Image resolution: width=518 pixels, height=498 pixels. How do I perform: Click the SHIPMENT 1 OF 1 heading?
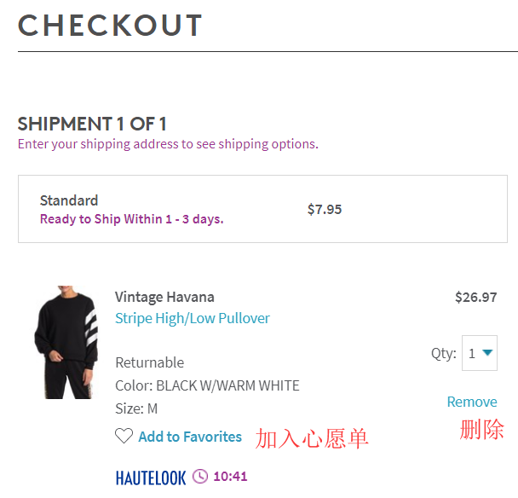click(x=92, y=124)
